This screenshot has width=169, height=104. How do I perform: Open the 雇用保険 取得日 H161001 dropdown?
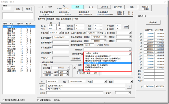(x=105, y=41)
